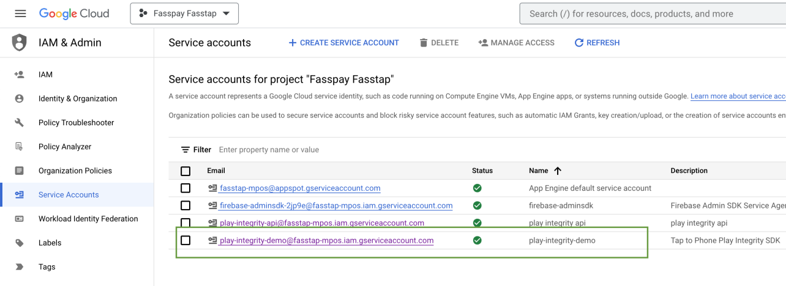Click status checkmark of play-integrity-api row
The height and width of the screenshot is (286, 786).
tap(477, 223)
